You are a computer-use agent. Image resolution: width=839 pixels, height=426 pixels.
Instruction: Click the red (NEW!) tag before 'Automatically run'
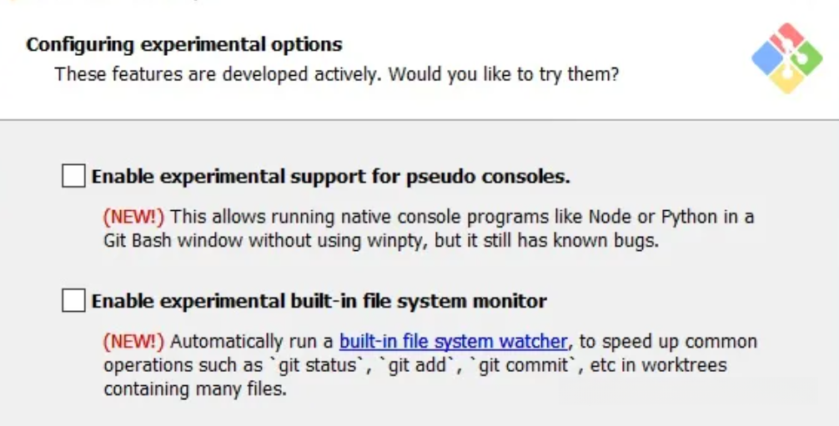(x=133, y=342)
